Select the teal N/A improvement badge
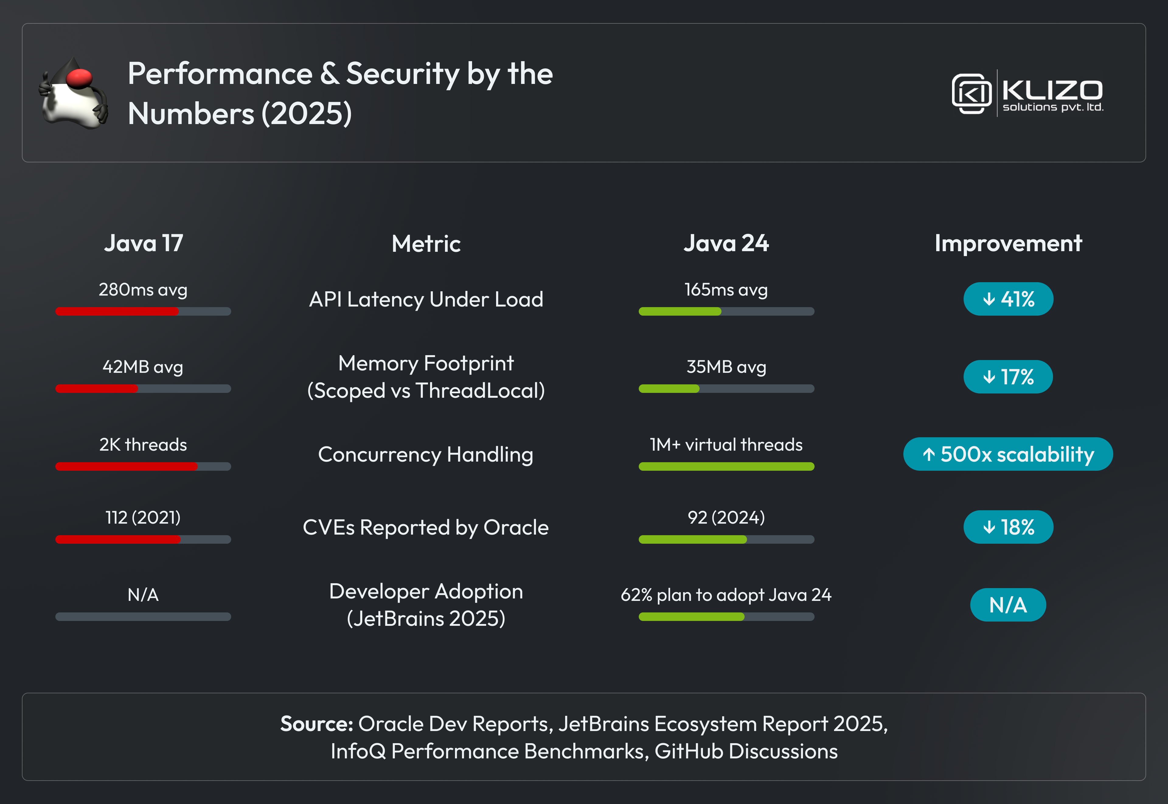 point(1008,605)
